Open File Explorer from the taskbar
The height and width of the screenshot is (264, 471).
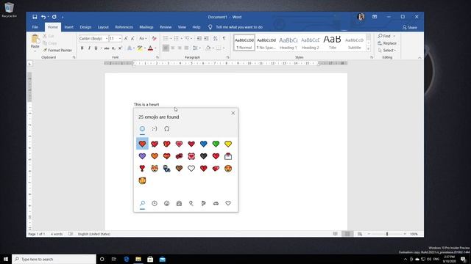tap(138, 259)
